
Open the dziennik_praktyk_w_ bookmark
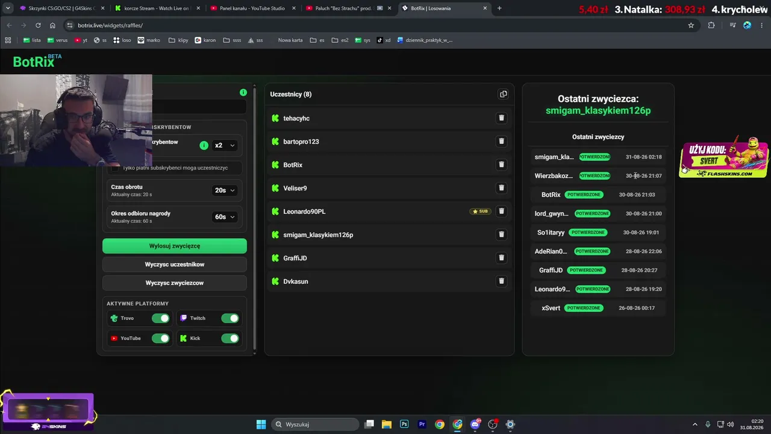pyautogui.click(x=425, y=40)
